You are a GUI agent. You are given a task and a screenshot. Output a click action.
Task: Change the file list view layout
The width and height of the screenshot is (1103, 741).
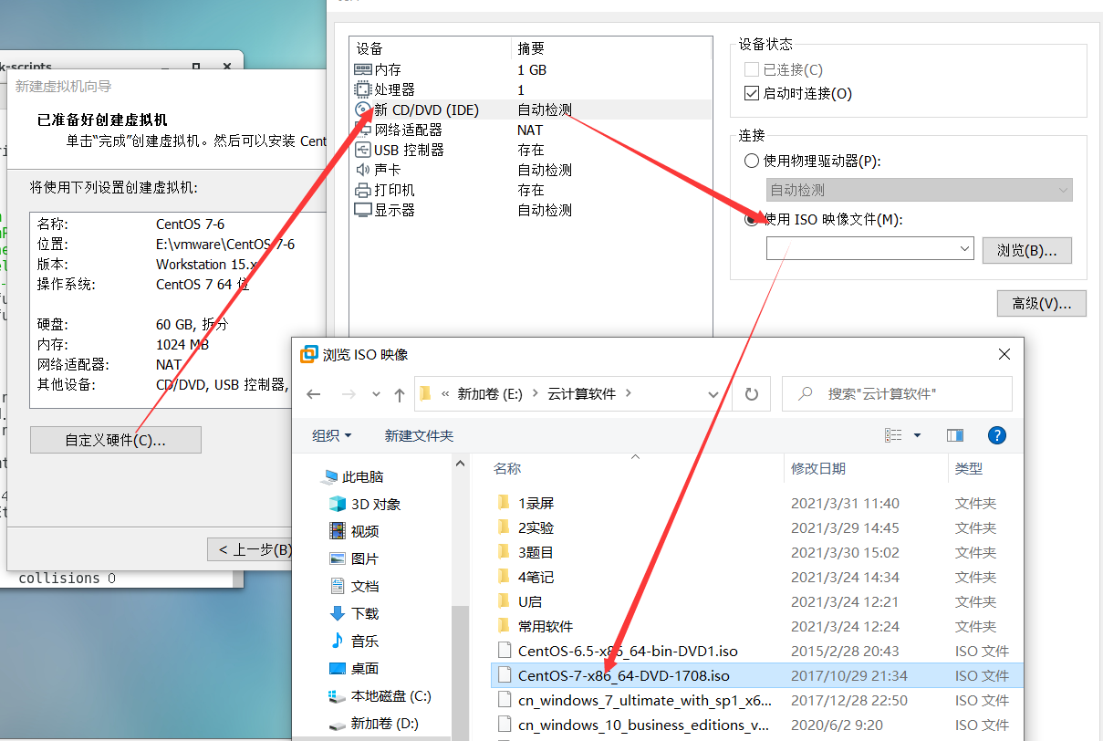(893, 435)
